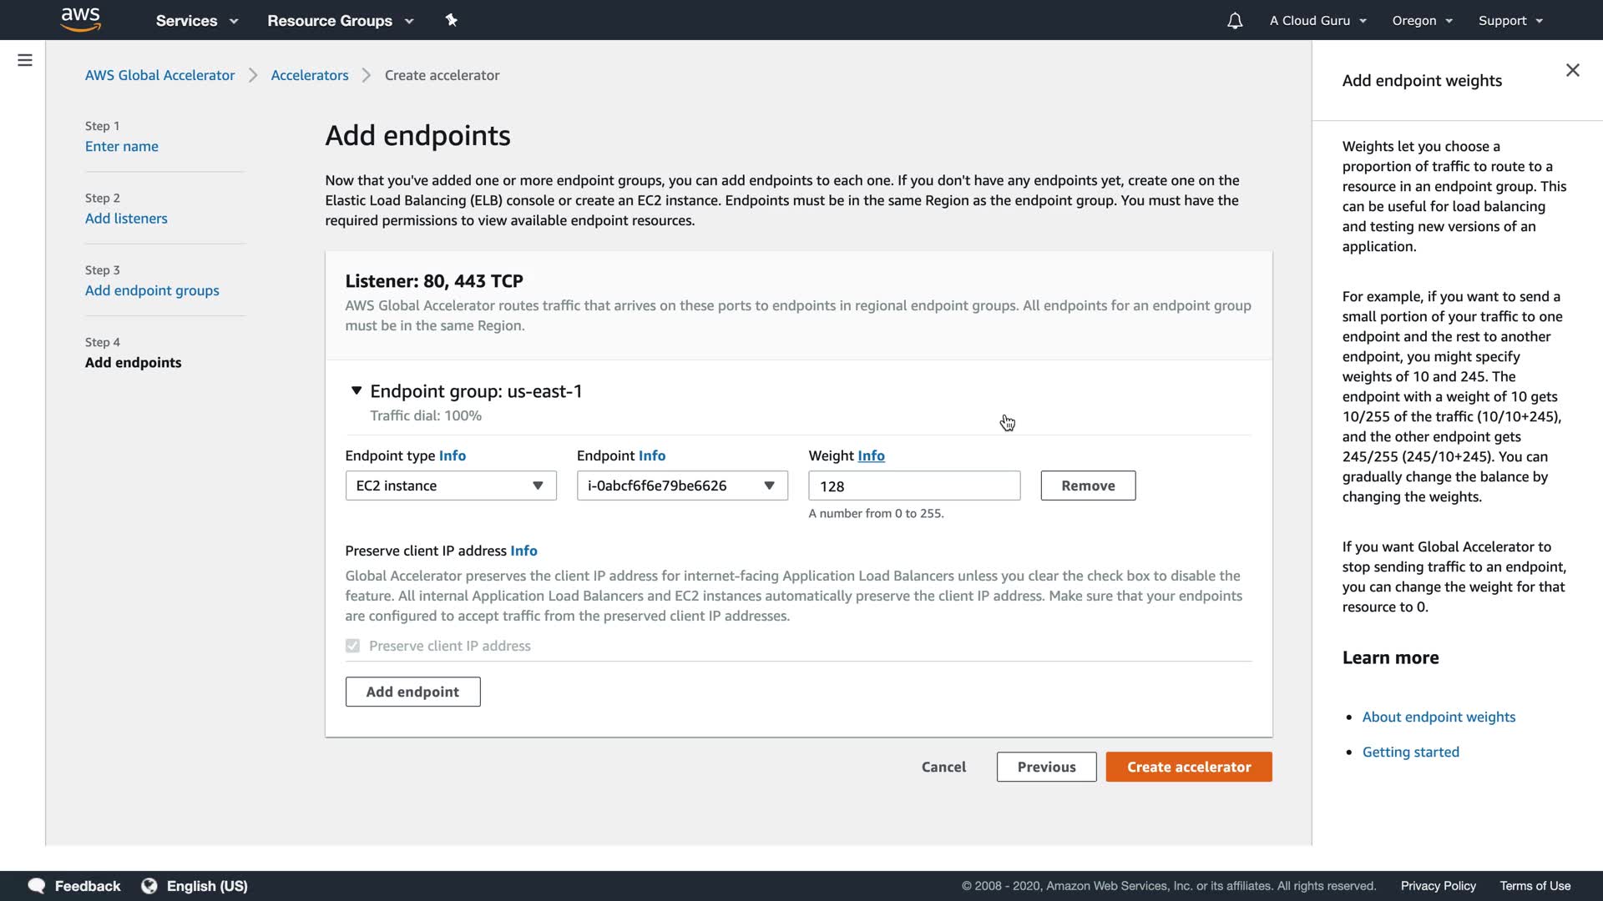Image resolution: width=1603 pixels, height=901 pixels.
Task: Toggle the Preserve client IP address checkbox
Action: click(353, 646)
